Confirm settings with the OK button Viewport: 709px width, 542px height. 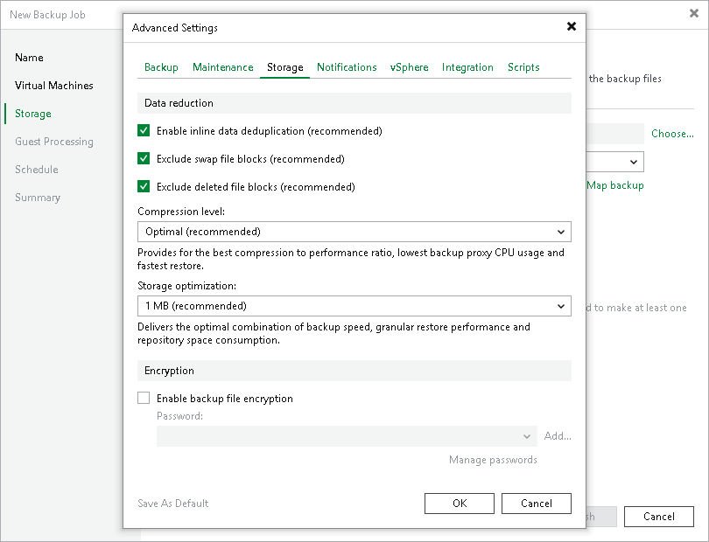(x=459, y=503)
